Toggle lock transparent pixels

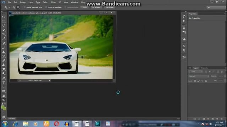click(195, 81)
